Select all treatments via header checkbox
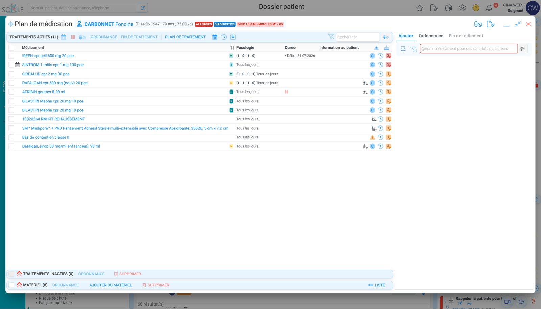Screen dimensions: 541x309 [x=11, y=48]
